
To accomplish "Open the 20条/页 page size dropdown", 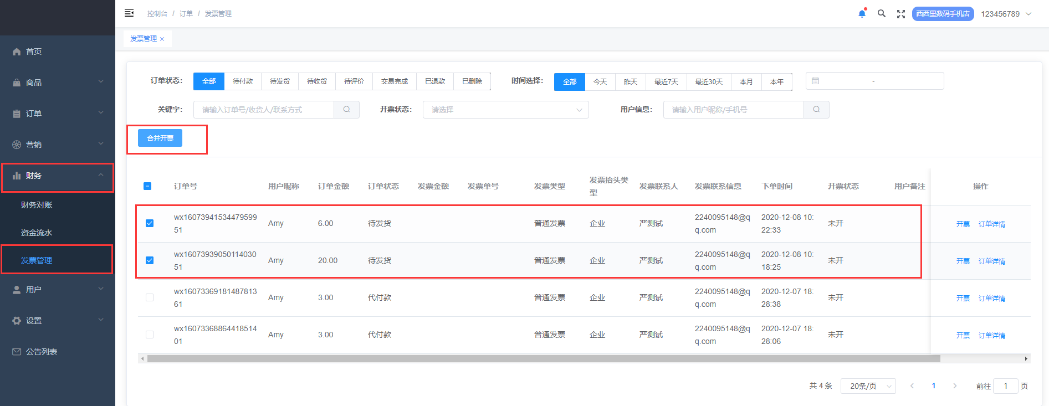I will (868, 386).
